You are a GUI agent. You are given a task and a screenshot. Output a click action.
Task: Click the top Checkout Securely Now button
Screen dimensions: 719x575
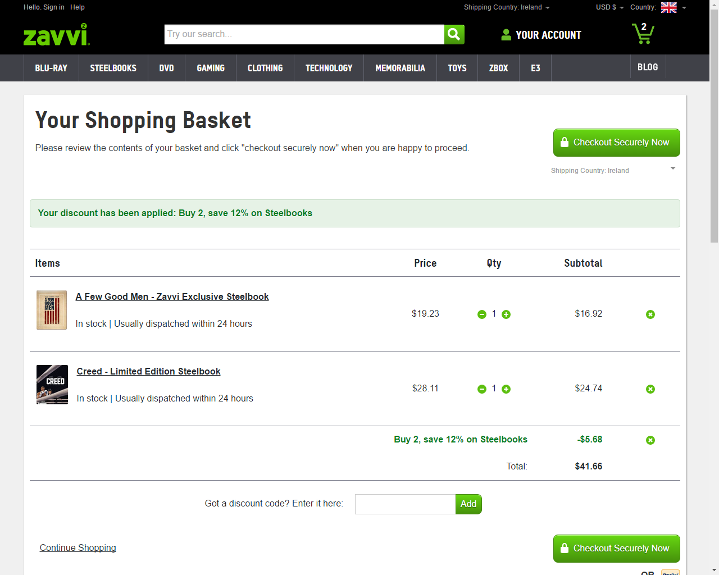coord(617,143)
